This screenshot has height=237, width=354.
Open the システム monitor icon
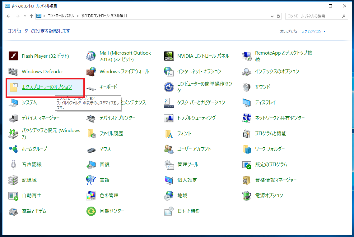coord(13,103)
